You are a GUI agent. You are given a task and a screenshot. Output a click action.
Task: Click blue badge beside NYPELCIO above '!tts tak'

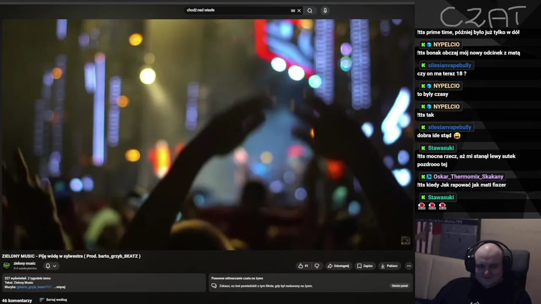(429, 106)
